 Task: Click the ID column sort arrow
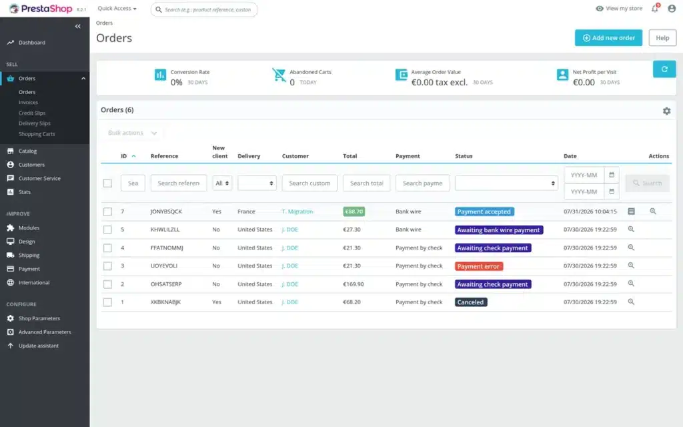coord(133,156)
